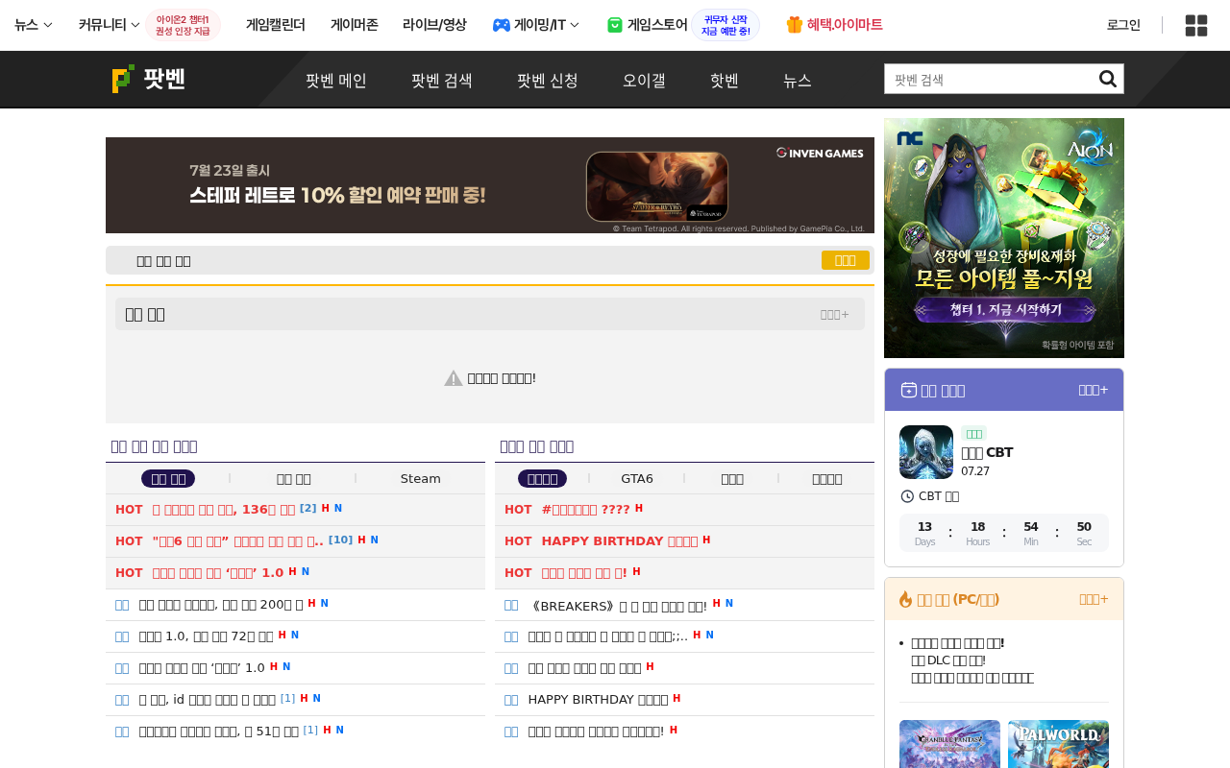Viewport: 1230px width, 768px height.
Task: Focus the 팟벤 검색 input field
Action: tap(990, 79)
